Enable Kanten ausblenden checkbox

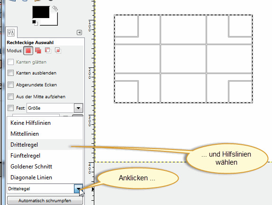[10, 73]
